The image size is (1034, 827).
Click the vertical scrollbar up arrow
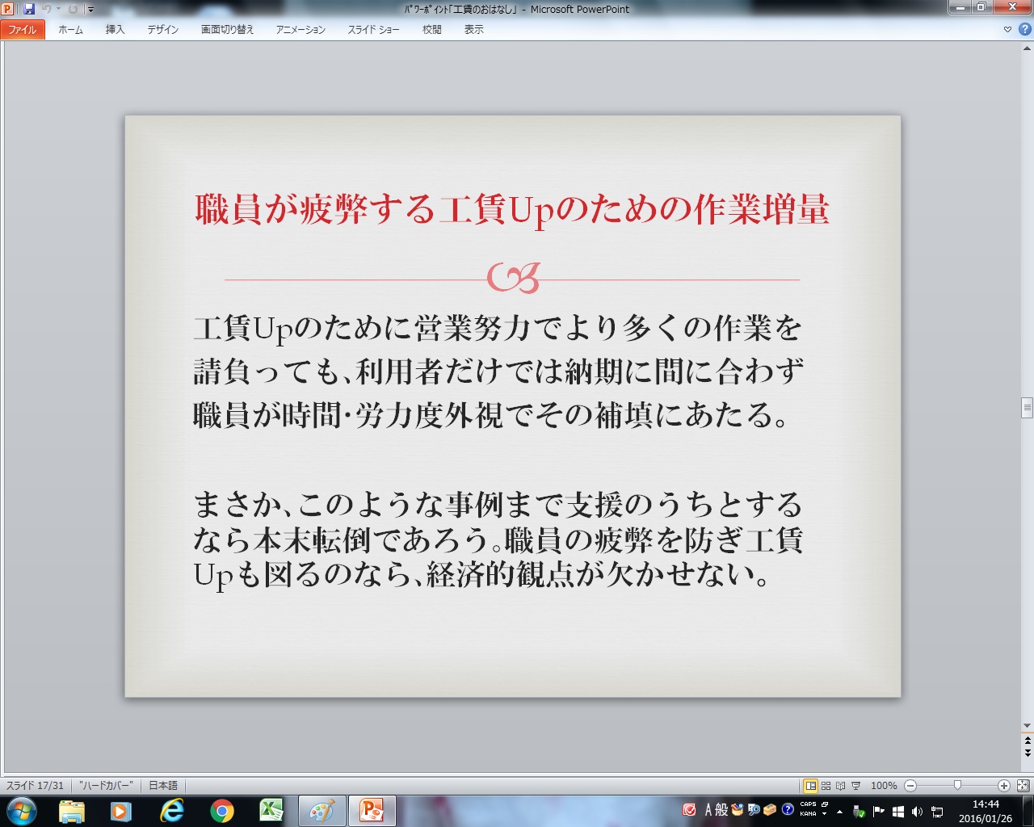coord(1027,48)
